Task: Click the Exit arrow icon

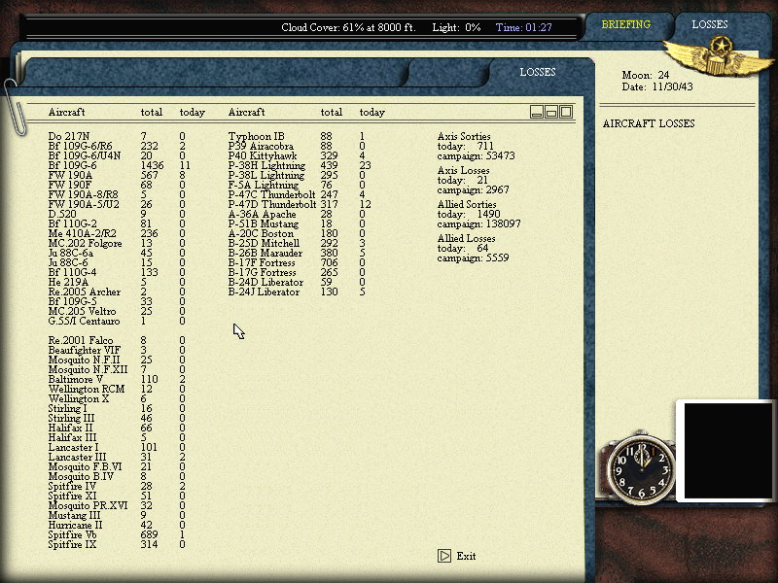Action: (444, 556)
